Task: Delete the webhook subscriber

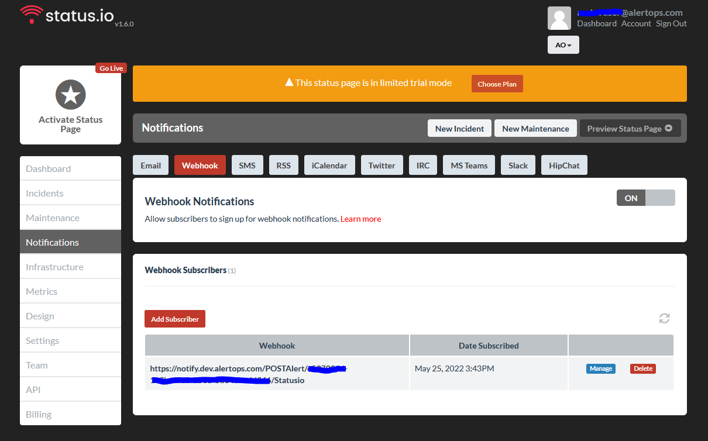Action: [642, 368]
